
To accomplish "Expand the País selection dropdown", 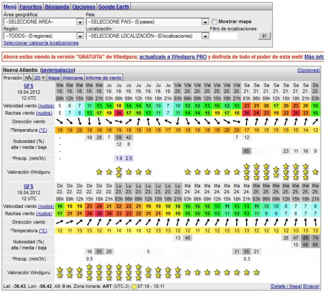I will pyautogui.click(x=147, y=22).
